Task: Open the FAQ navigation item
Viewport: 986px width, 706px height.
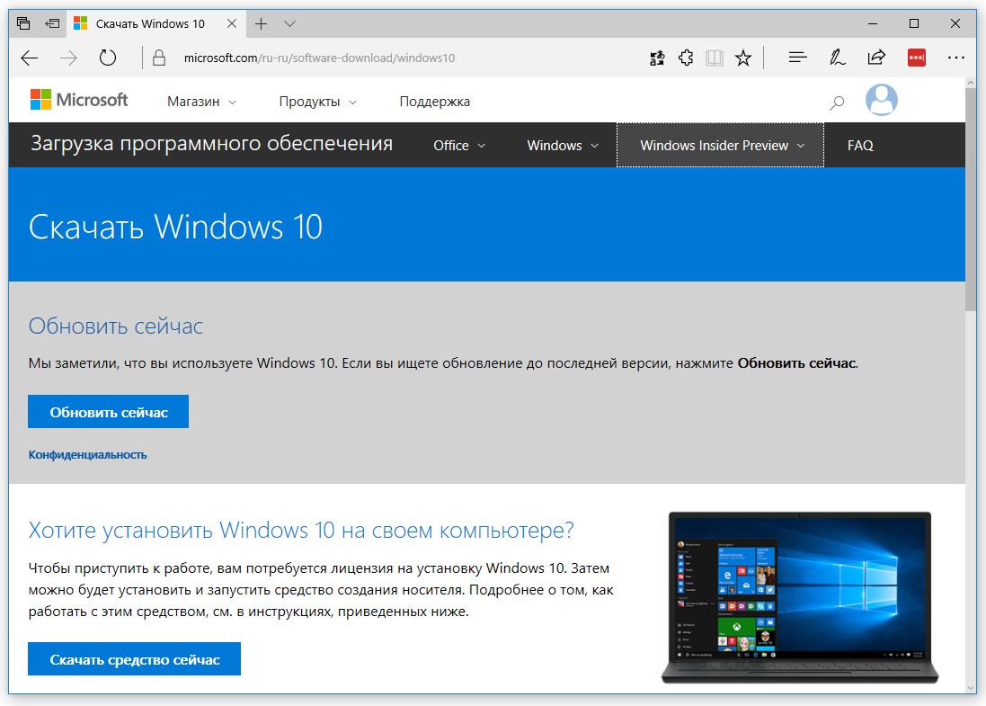Action: [x=860, y=146]
